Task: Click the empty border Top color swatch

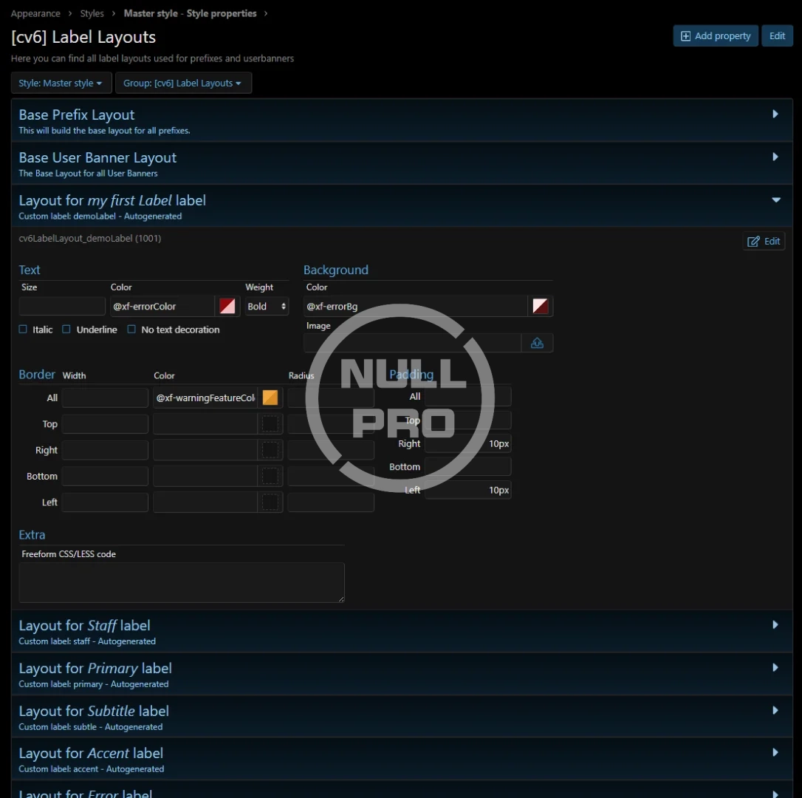Action: [x=270, y=424]
